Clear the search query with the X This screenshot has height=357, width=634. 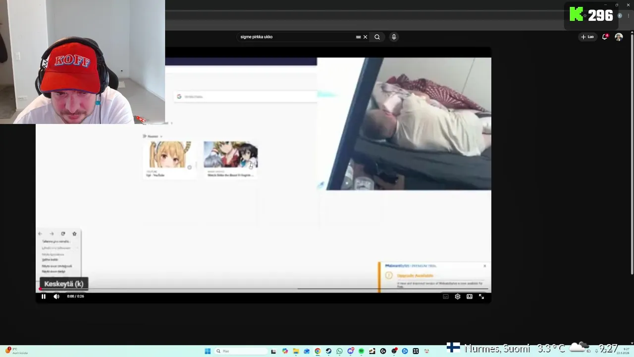[x=366, y=37]
